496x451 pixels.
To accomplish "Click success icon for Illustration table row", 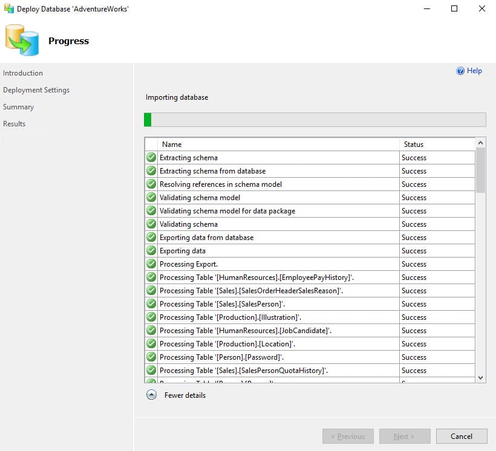I will tap(151, 317).
